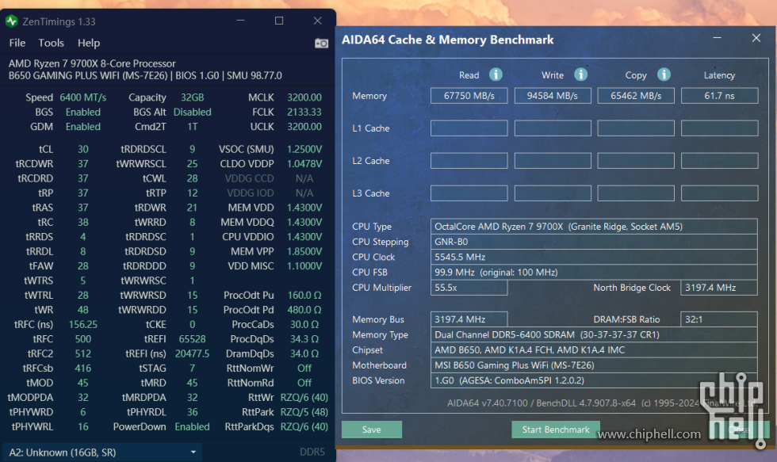Click the BIOS Version 1.G0 field
This screenshot has width=777, height=462.
coord(594,381)
